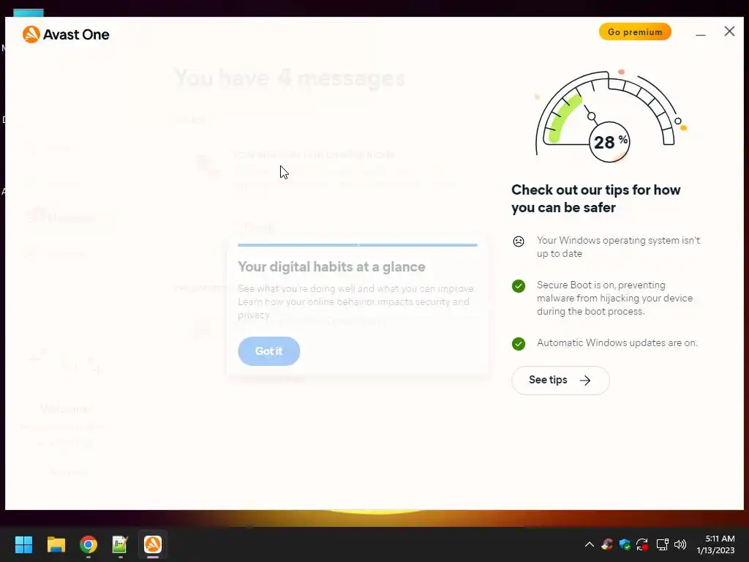Open the See tips button
749x562 pixels.
tap(560, 381)
